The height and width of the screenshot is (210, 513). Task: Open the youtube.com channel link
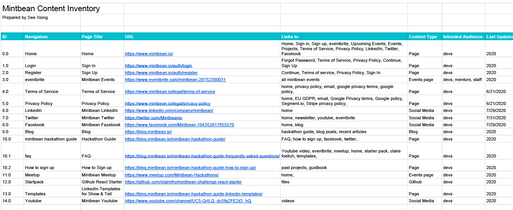[x=188, y=201]
